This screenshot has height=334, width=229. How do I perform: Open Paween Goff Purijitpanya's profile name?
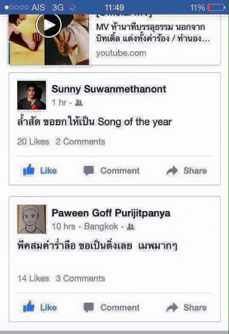coord(111,213)
